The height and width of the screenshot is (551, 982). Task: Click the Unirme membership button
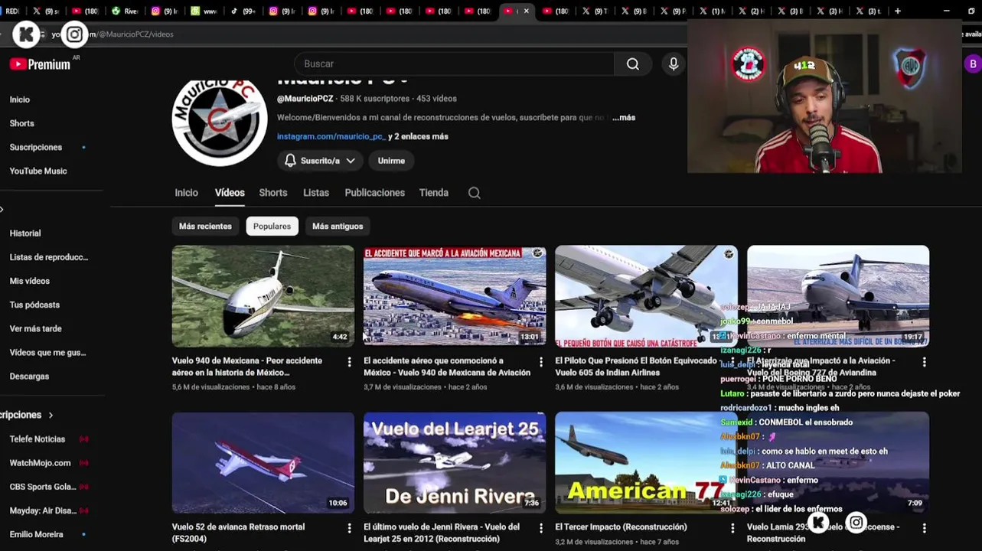click(391, 161)
